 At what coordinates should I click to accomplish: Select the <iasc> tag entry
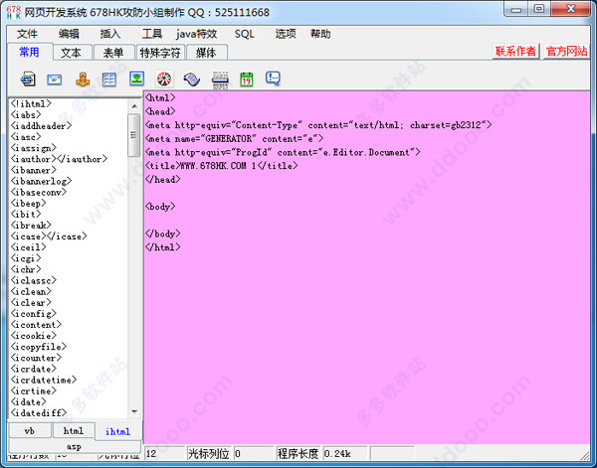(x=26, y=136)
